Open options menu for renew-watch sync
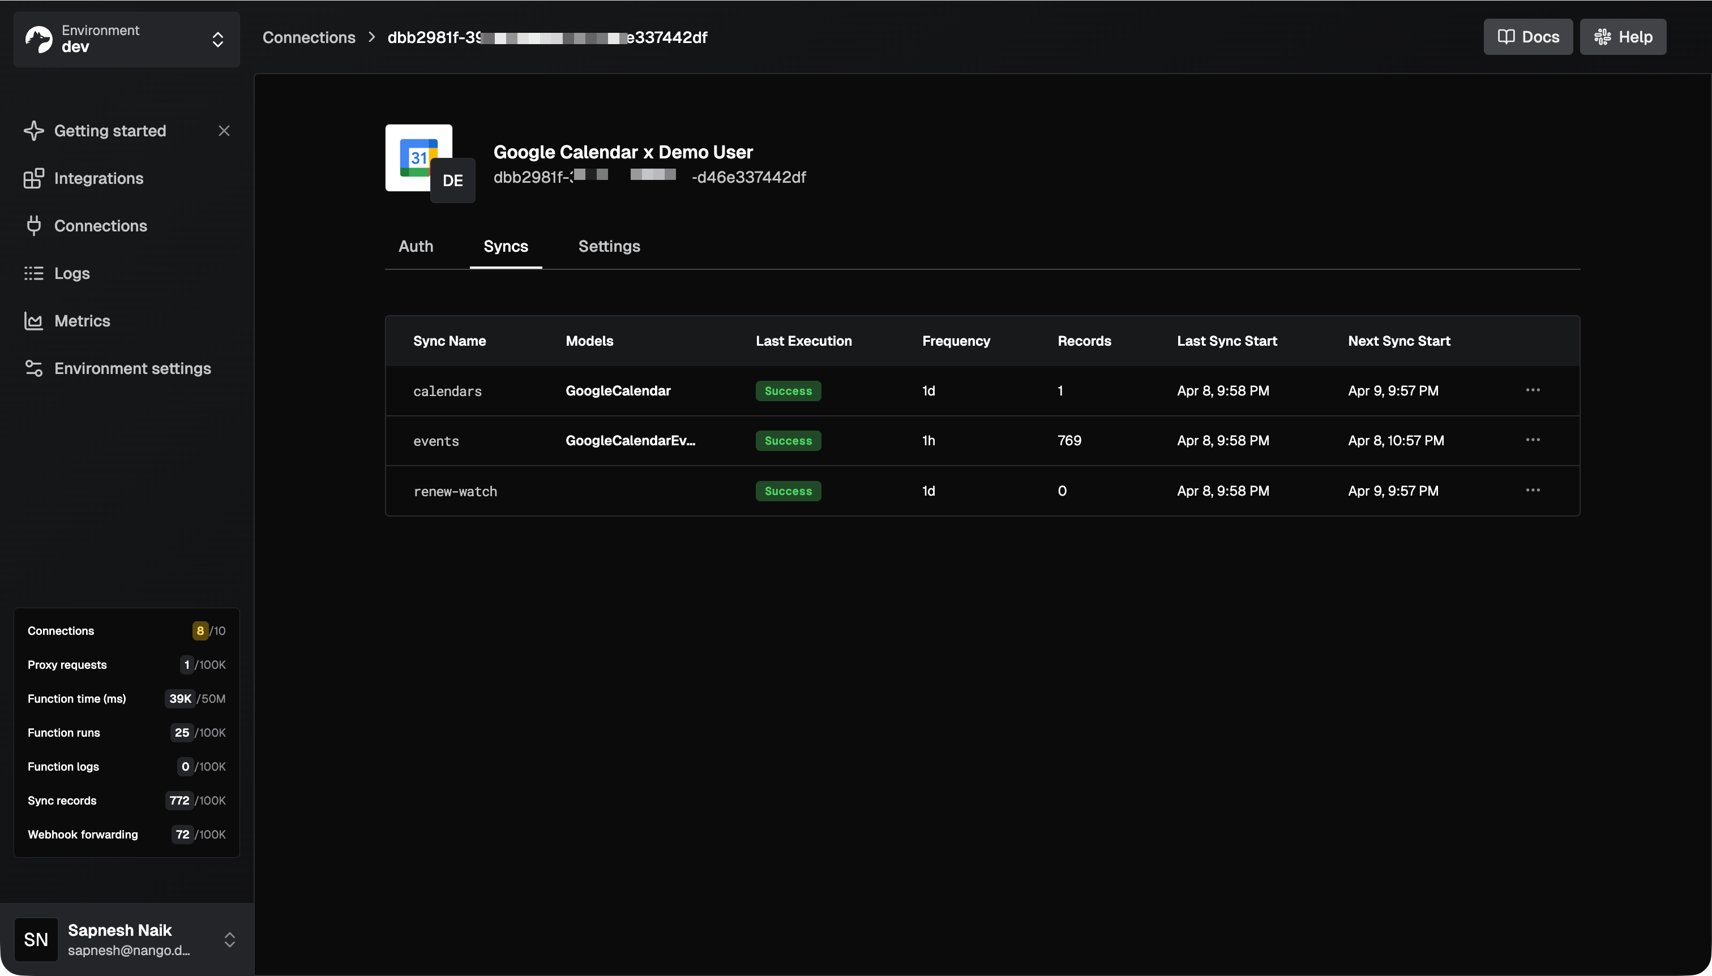The width and height of the screenshot is (1712, 976). 1533,491
